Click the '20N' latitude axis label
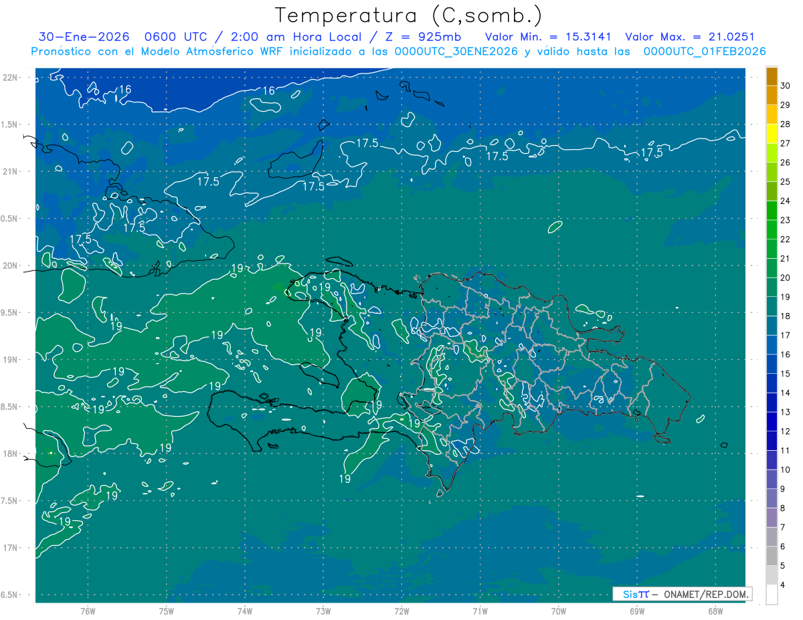803x620 pixels. (x=11, y=266)
